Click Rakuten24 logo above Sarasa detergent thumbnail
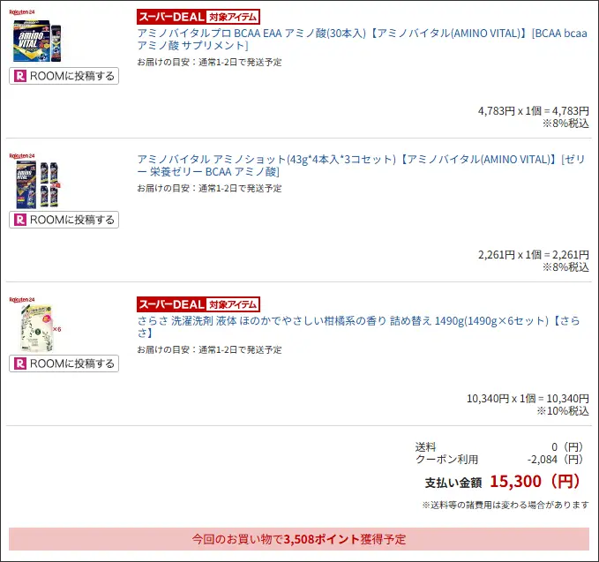Viewport: 599px width, 562px height. 22,300
